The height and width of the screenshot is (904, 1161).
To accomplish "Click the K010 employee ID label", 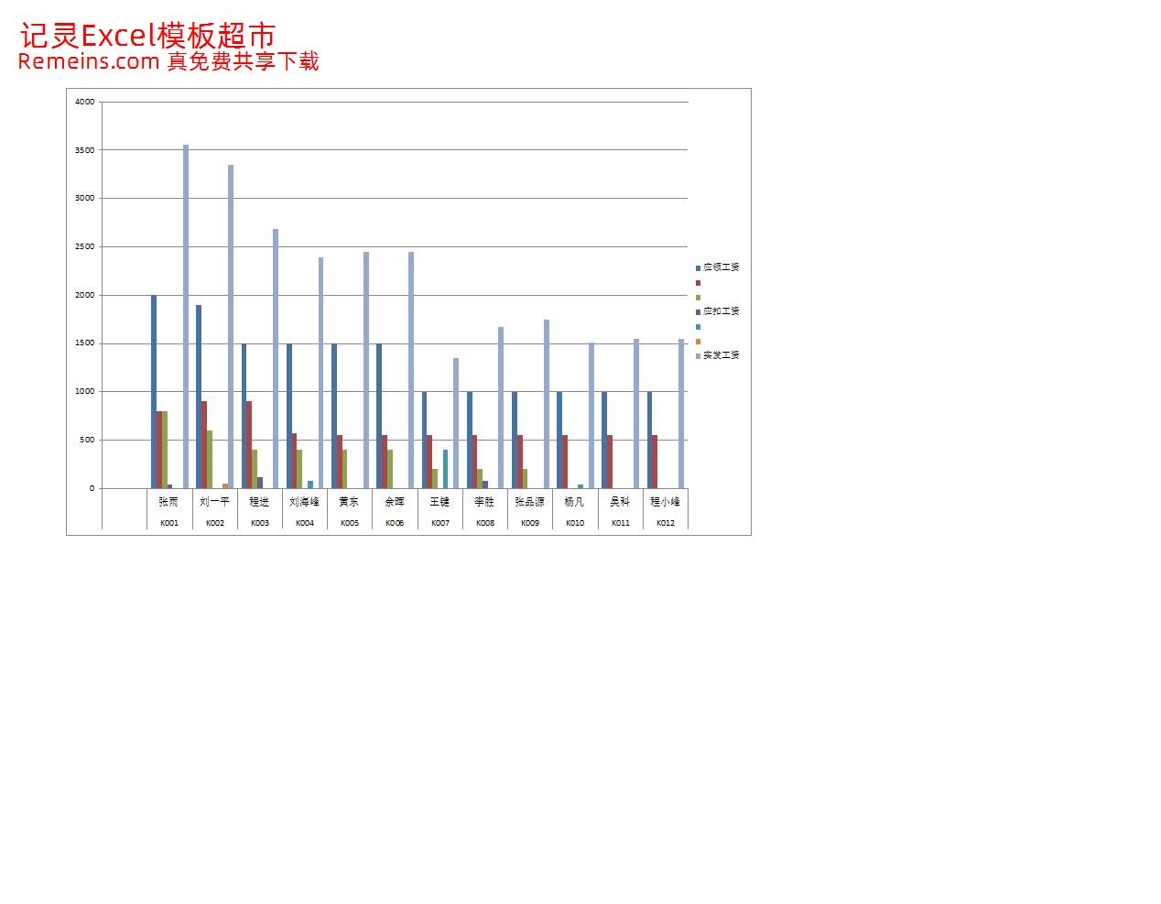I will tap(575, 524).
